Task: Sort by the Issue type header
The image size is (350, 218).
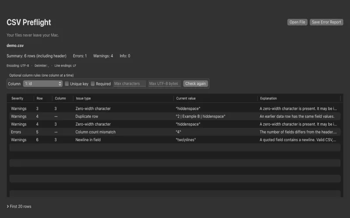Action: [83, 99]
